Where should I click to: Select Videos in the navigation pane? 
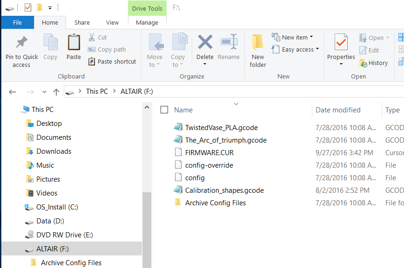click(x=47, y=193)
